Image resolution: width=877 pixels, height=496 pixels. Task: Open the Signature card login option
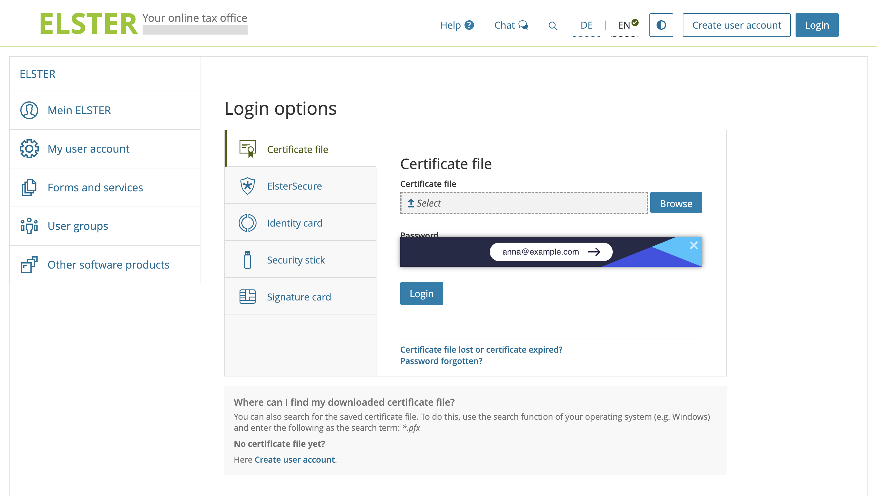tap(300, 297)
